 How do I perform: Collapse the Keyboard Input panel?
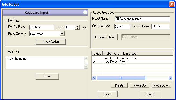pyautogui.click(x=85, y=12)
